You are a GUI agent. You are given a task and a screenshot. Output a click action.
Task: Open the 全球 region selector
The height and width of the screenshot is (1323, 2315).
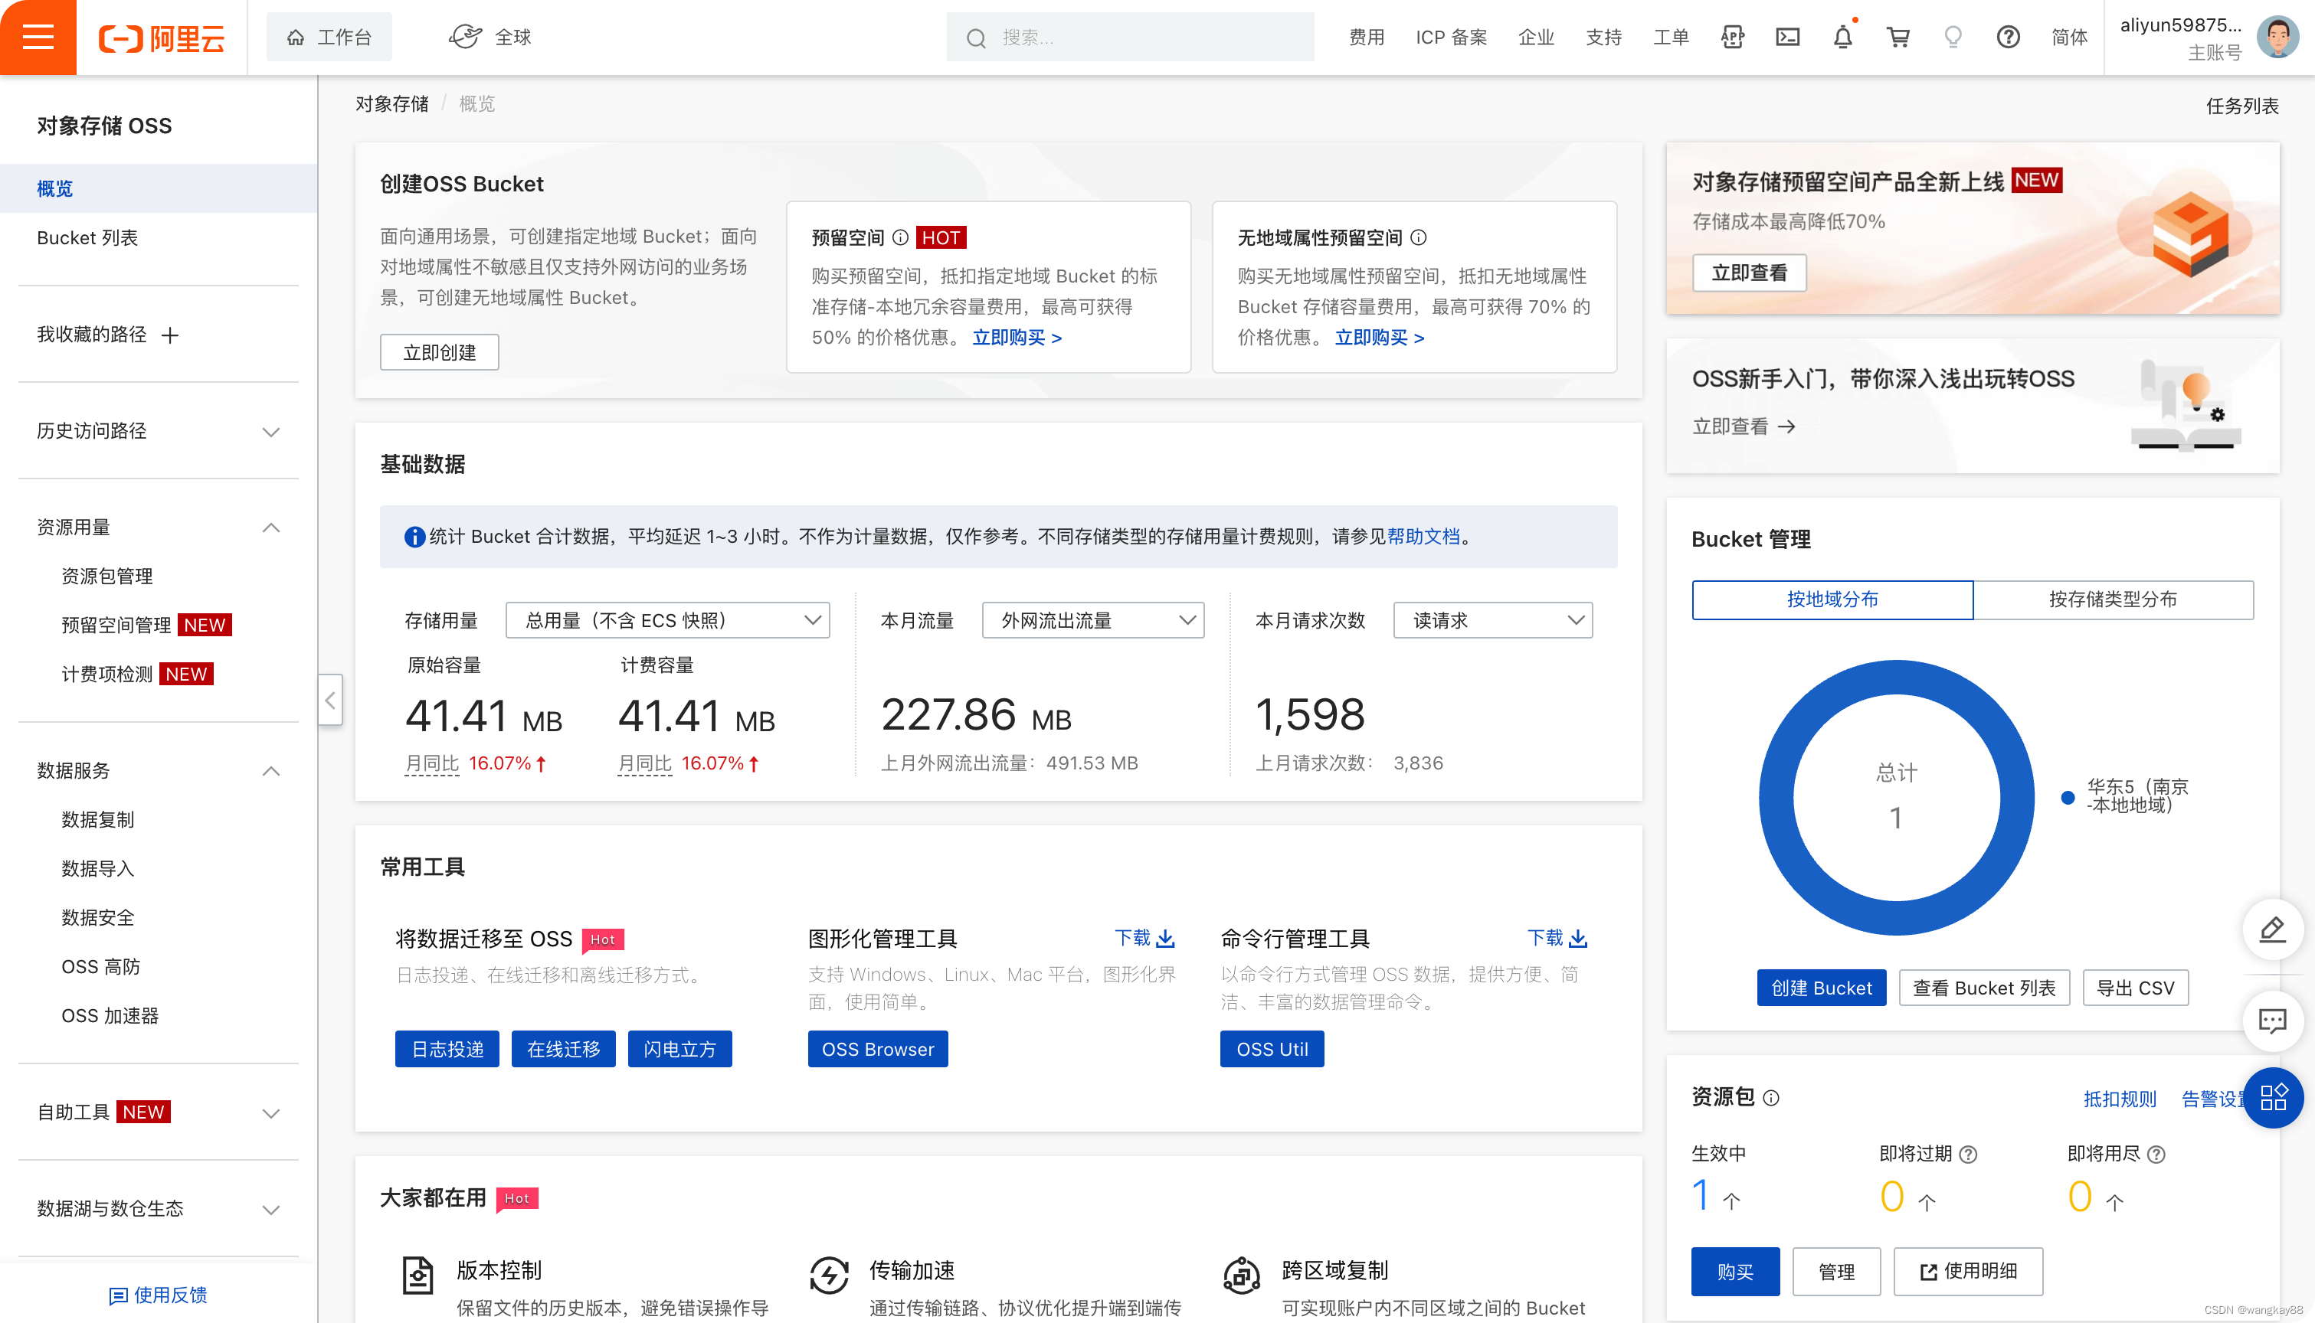tap(490, 38)
